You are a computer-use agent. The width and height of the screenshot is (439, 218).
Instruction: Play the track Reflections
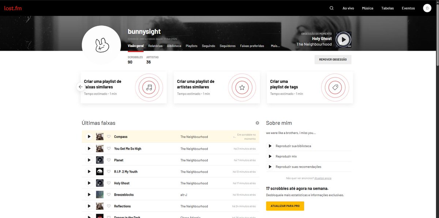click(x=89, y=206)
